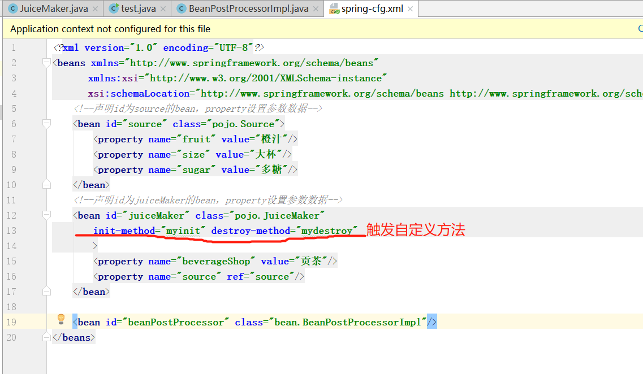
Task: Select the spring-cfg.xml tab
Action: pyautogui.click(x=372, y=8)
